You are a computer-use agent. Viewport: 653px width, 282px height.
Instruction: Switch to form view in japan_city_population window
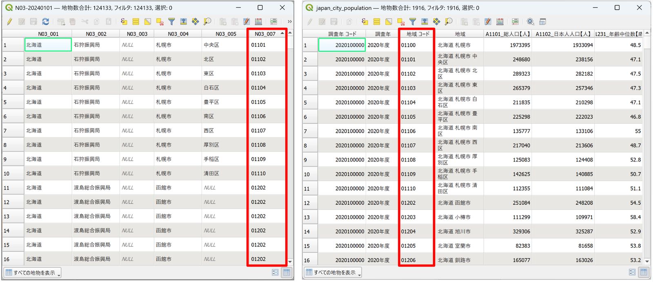[x=632, y=272]
